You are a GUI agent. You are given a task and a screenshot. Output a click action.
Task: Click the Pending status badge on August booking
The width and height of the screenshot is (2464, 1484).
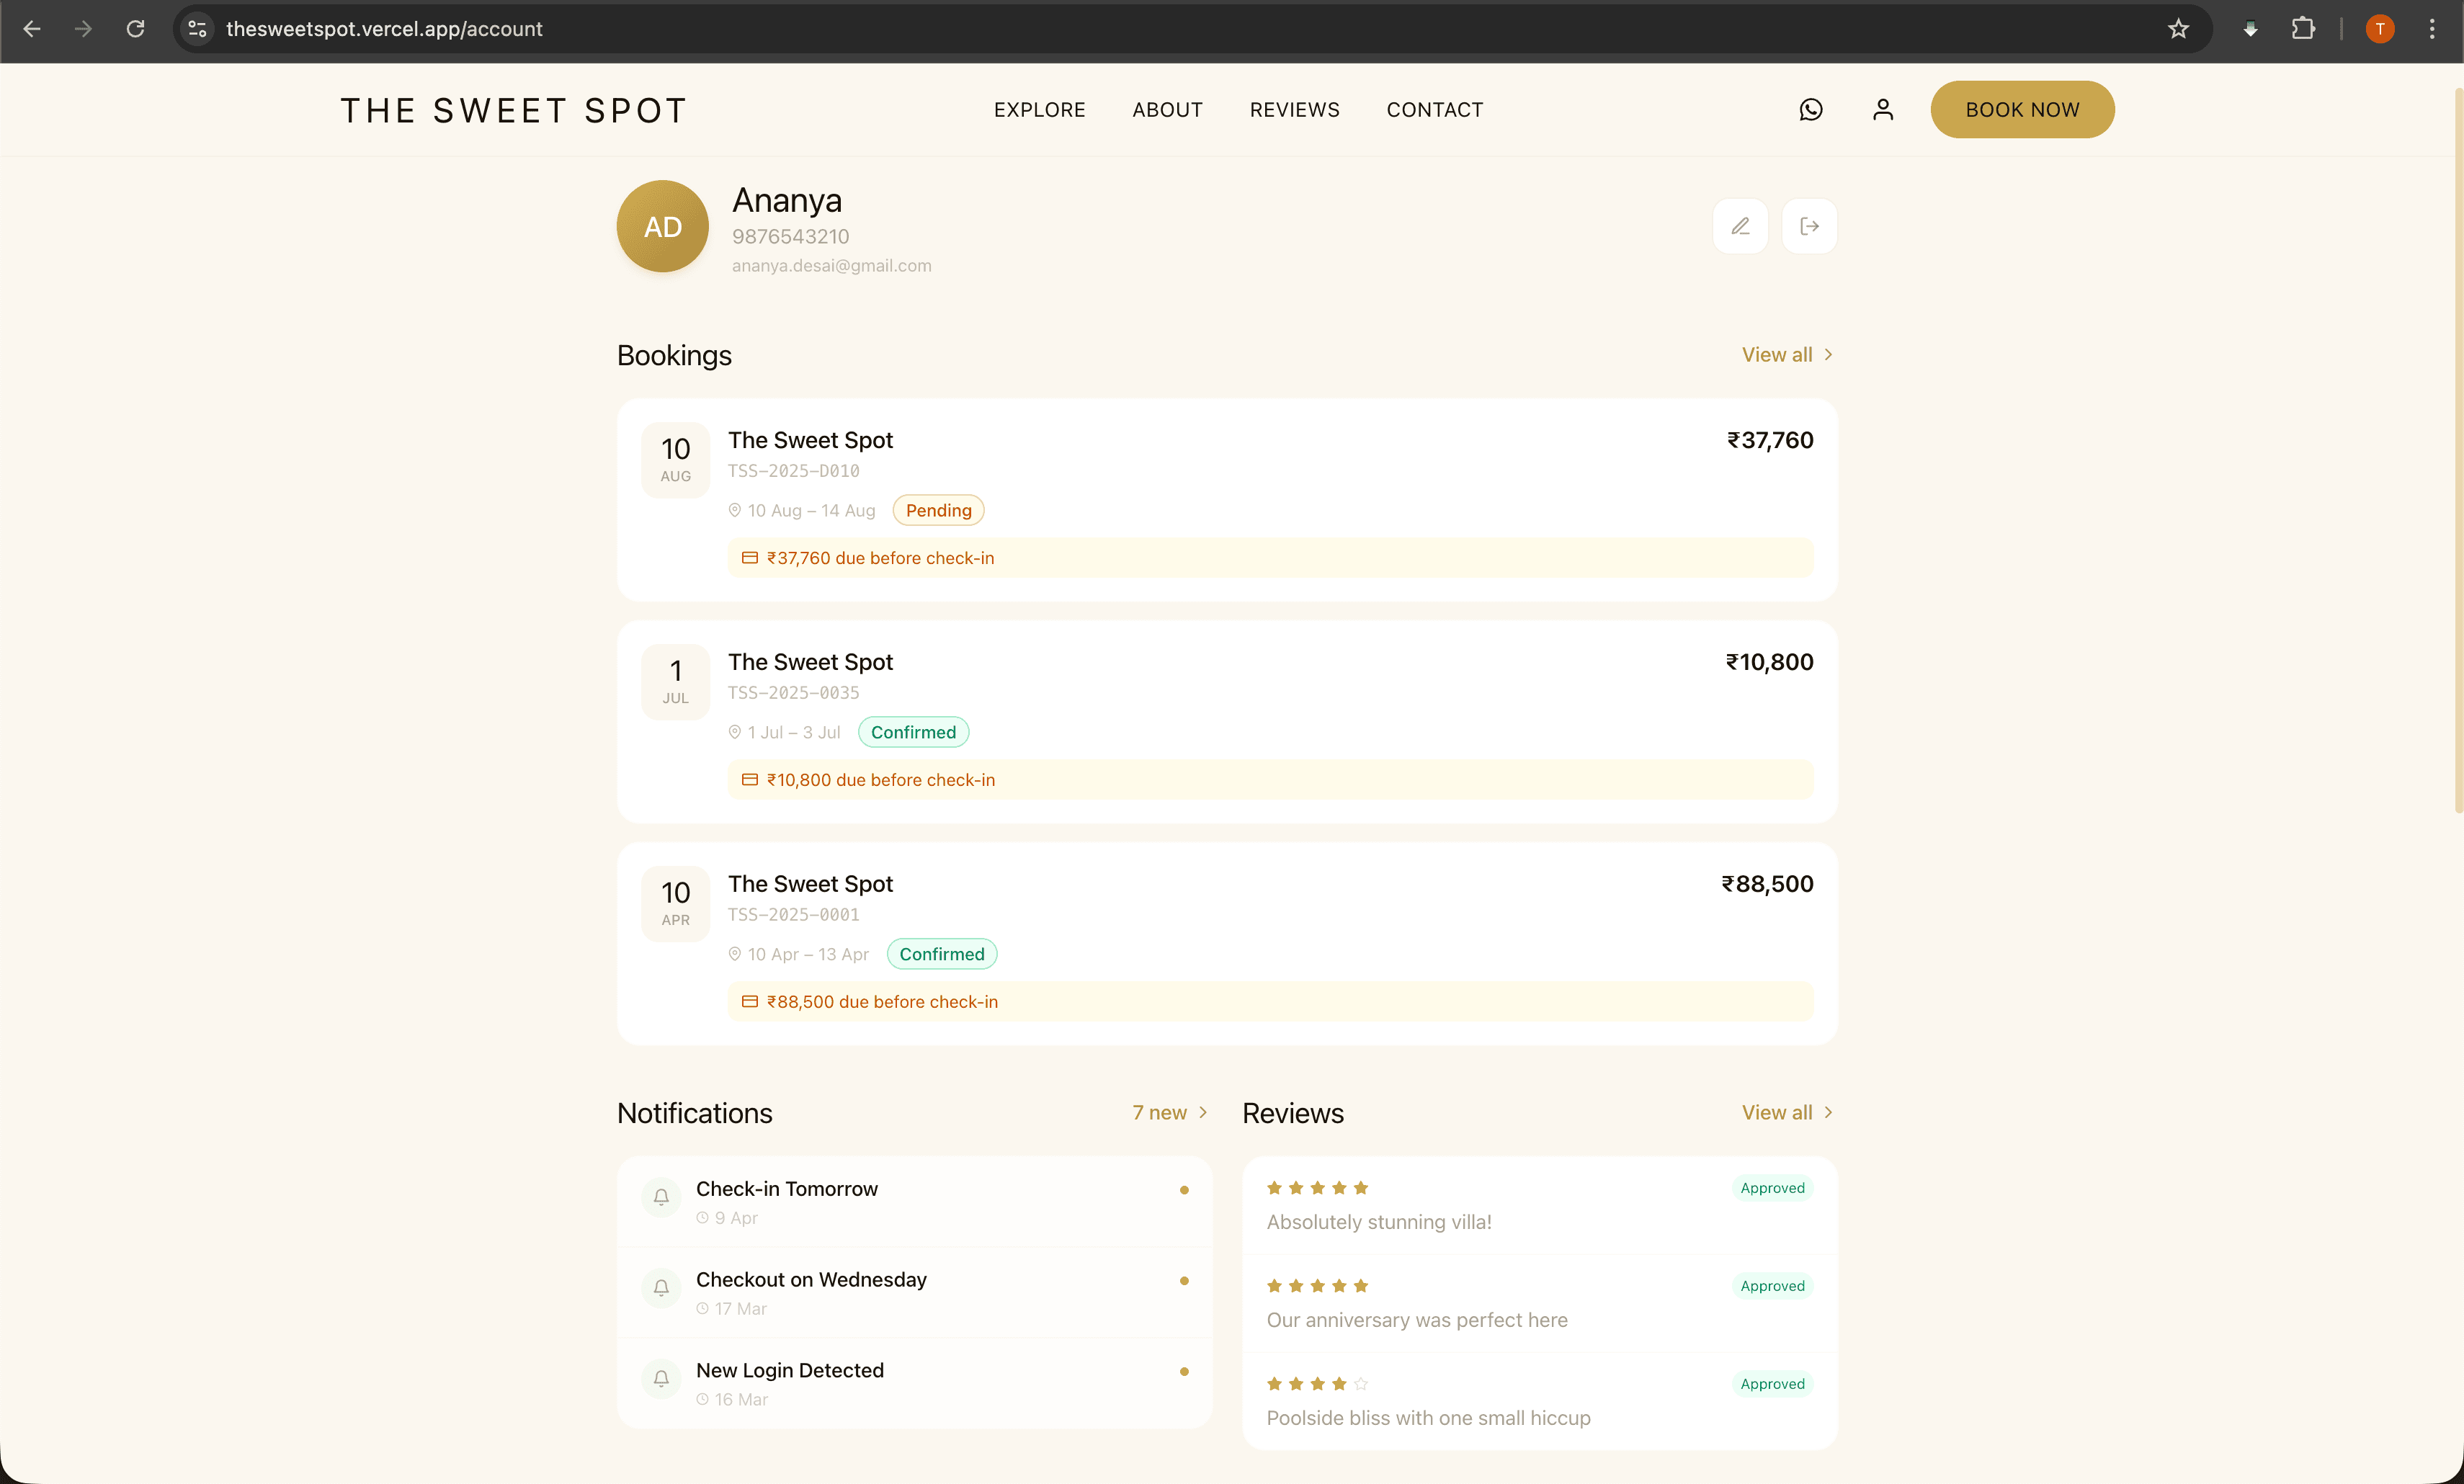937,510
